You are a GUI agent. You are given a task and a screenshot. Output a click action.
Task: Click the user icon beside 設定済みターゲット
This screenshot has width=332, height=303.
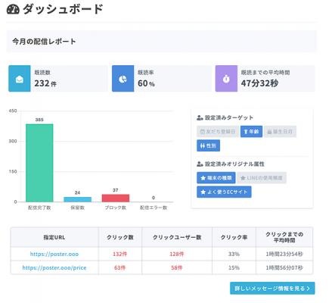(x=200, y=117)
